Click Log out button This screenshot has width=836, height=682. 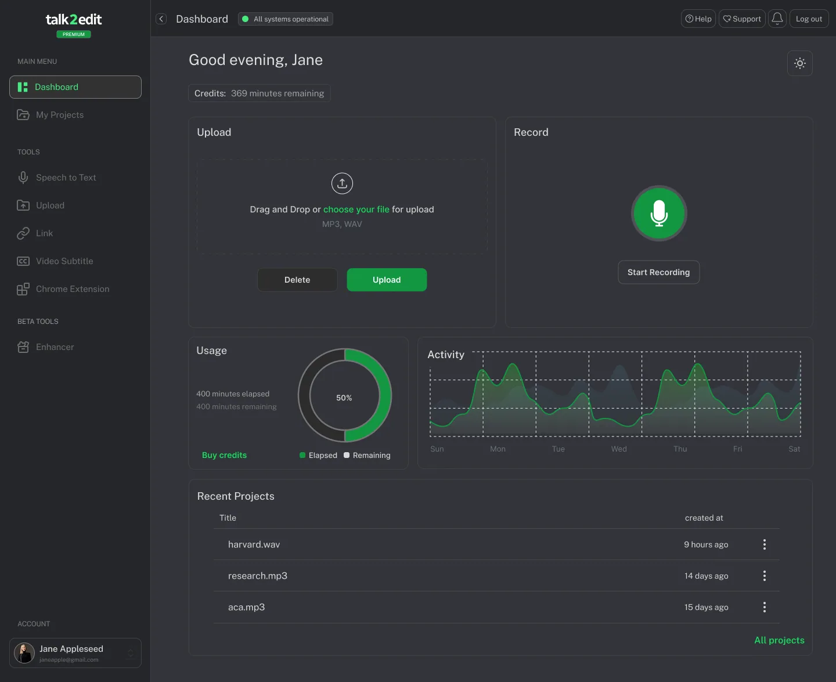809,19
